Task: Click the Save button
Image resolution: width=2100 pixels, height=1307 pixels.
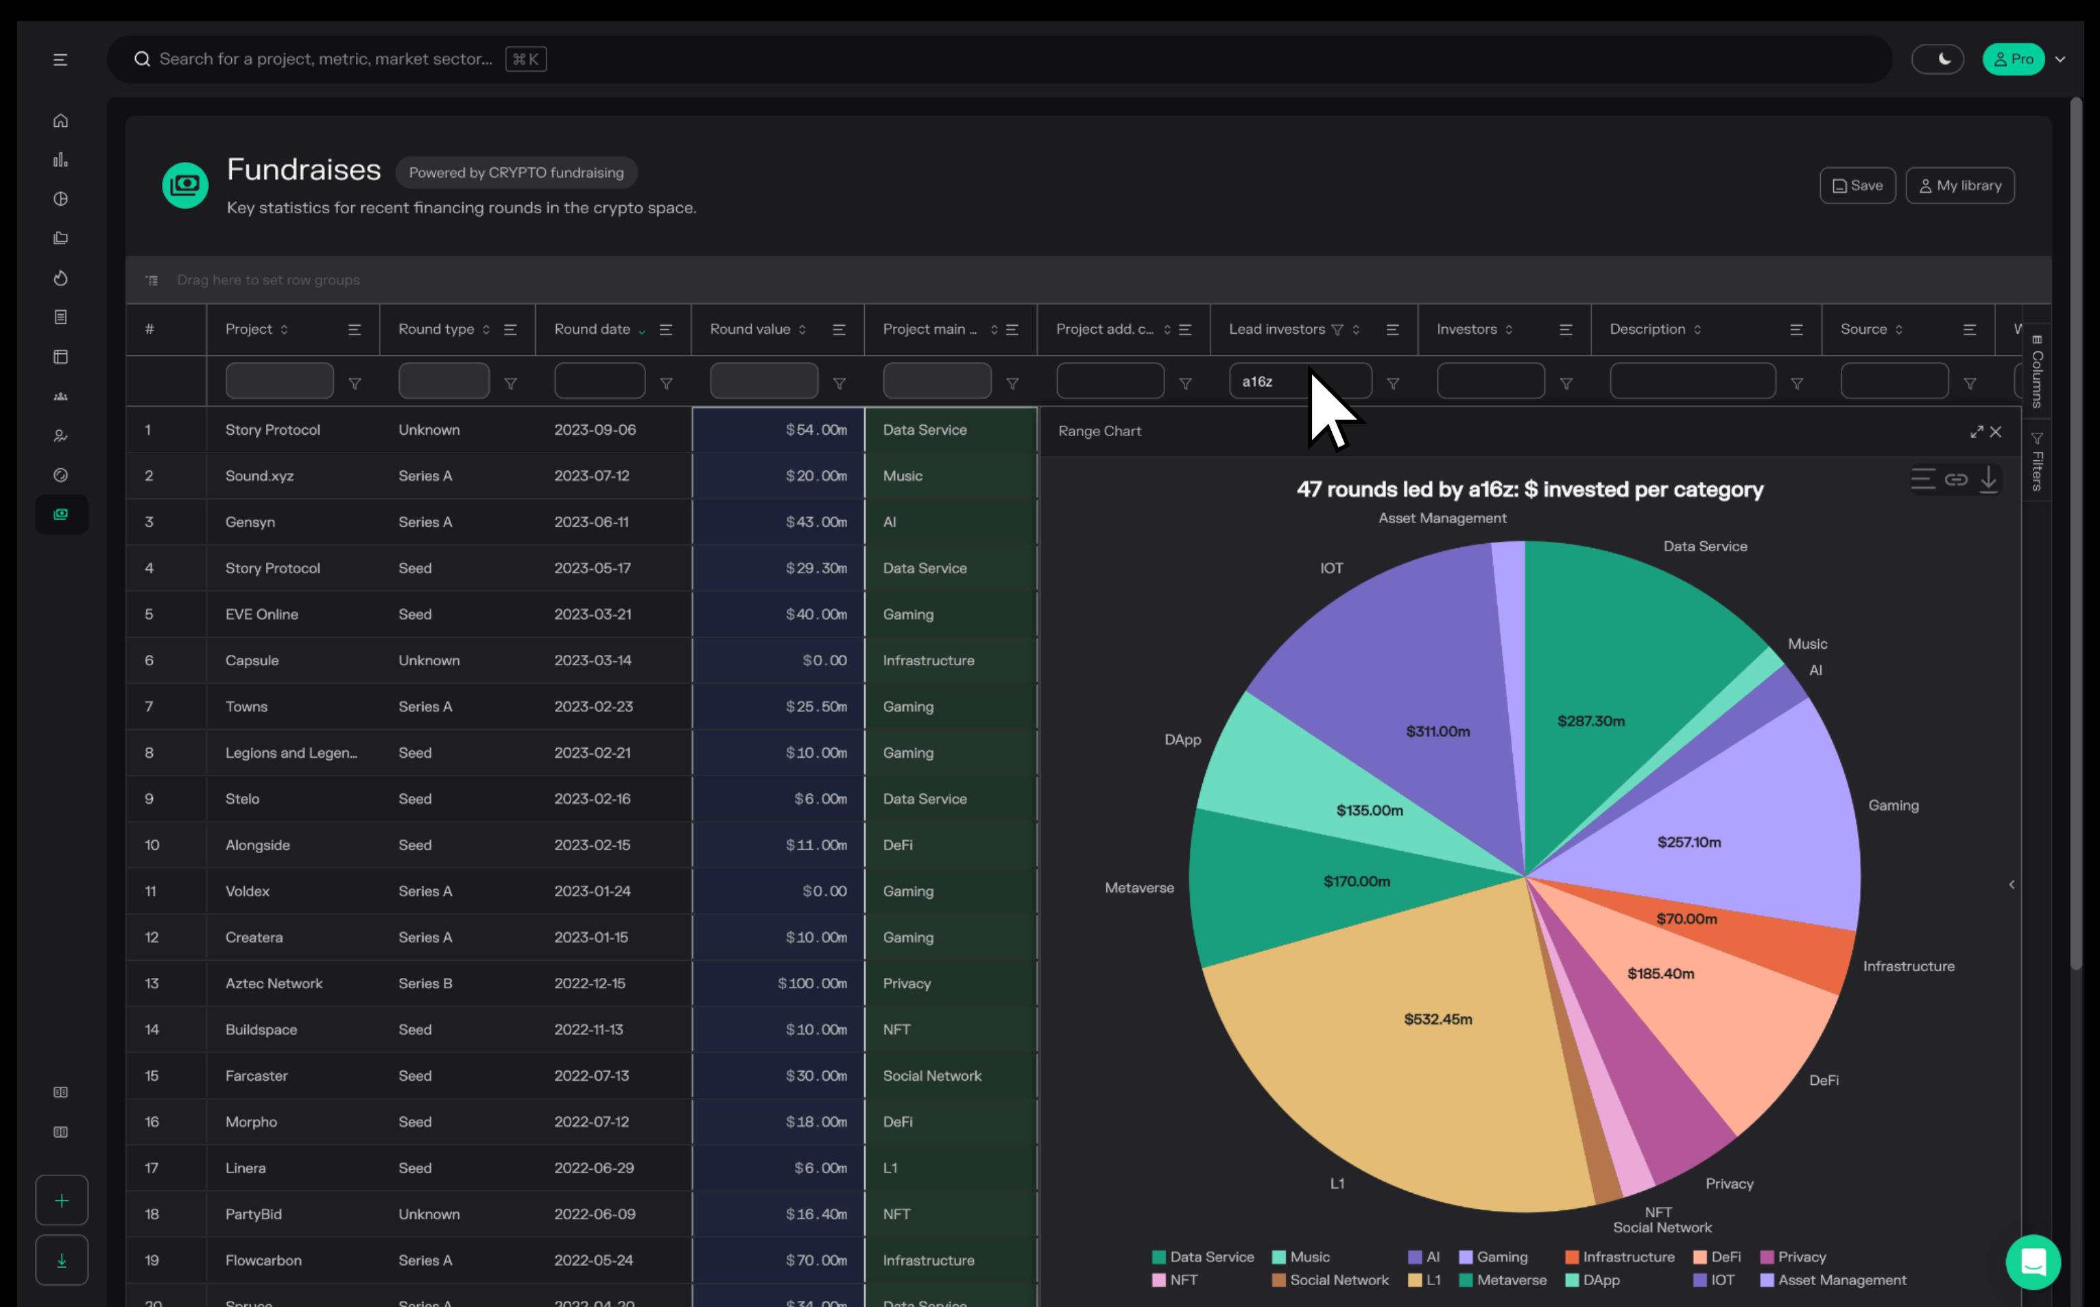Action: 1857,185
